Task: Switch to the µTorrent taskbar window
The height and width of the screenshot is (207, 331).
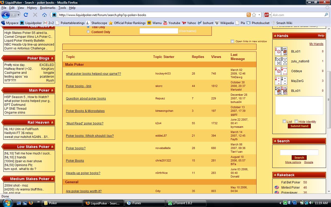Action: (186, 203)
